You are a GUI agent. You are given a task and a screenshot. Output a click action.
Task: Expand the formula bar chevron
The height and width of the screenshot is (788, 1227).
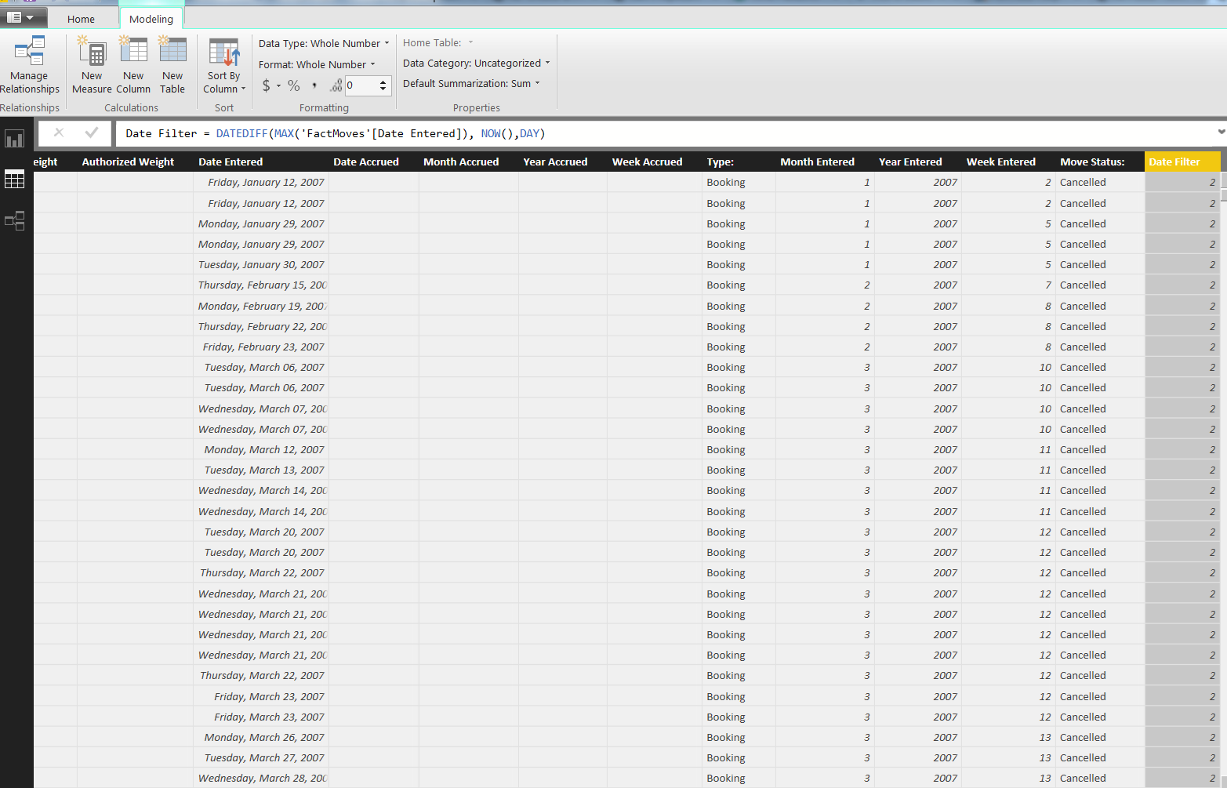click(1221, 133)
